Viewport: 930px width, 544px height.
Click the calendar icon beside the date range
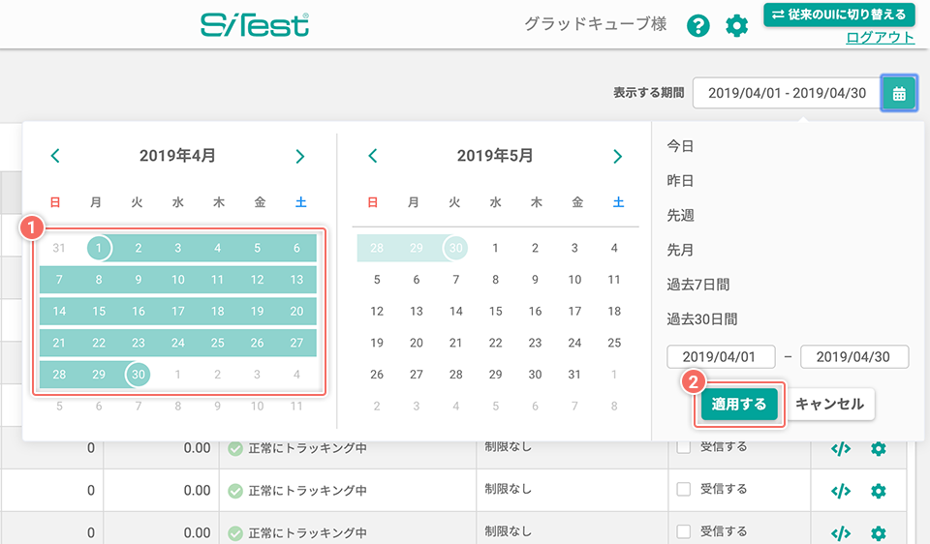[x=899, y=93]
